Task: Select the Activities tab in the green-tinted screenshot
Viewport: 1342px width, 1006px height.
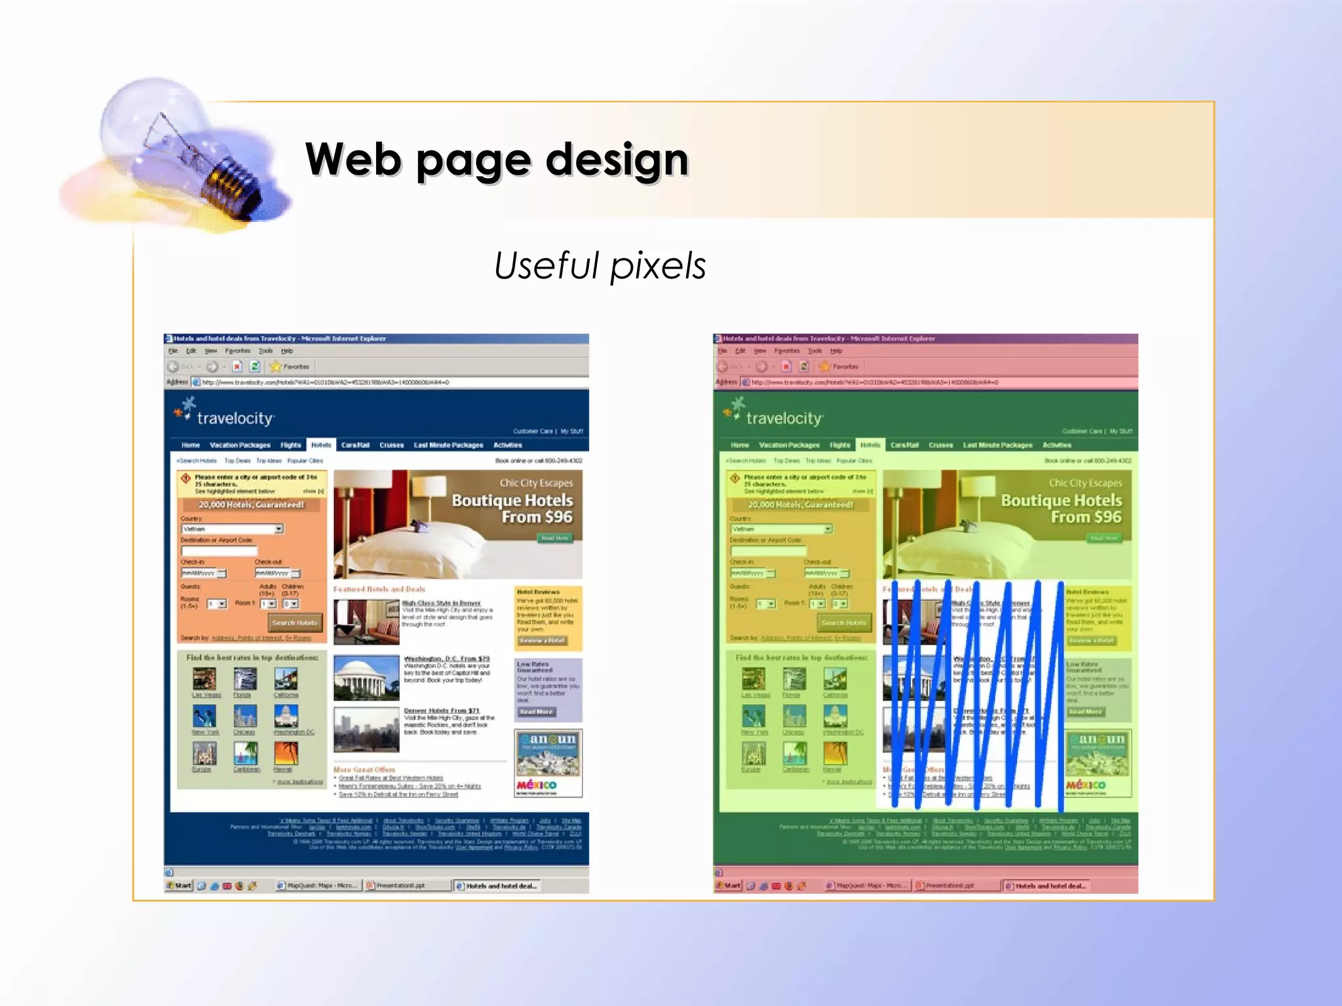Action: 1057,445
